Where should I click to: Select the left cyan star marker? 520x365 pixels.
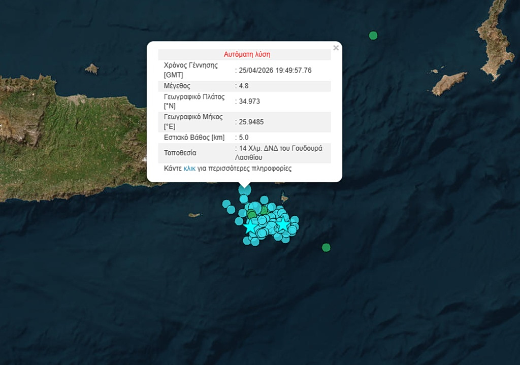(250, 226)
